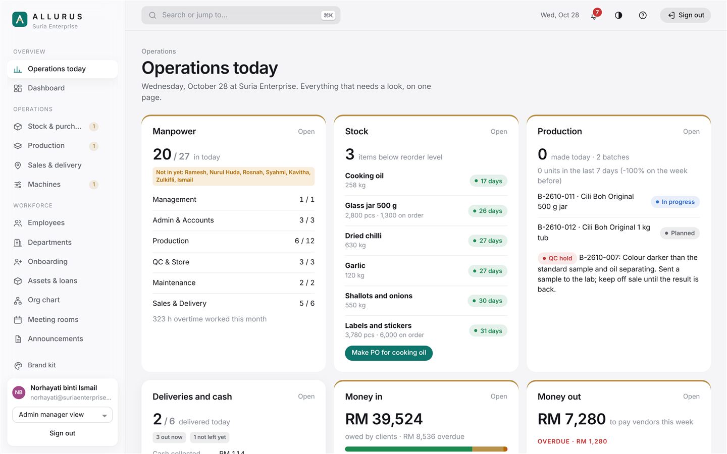Click the Machines sliders icon

coord(18,185)
